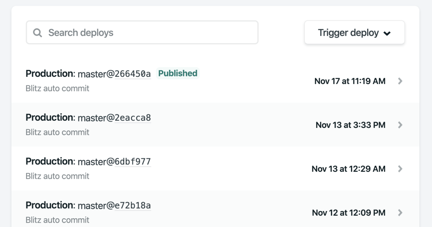Open the Trigger deploy dropdown
This screenshot has width=432, height=227.
(x=355, y=32)
